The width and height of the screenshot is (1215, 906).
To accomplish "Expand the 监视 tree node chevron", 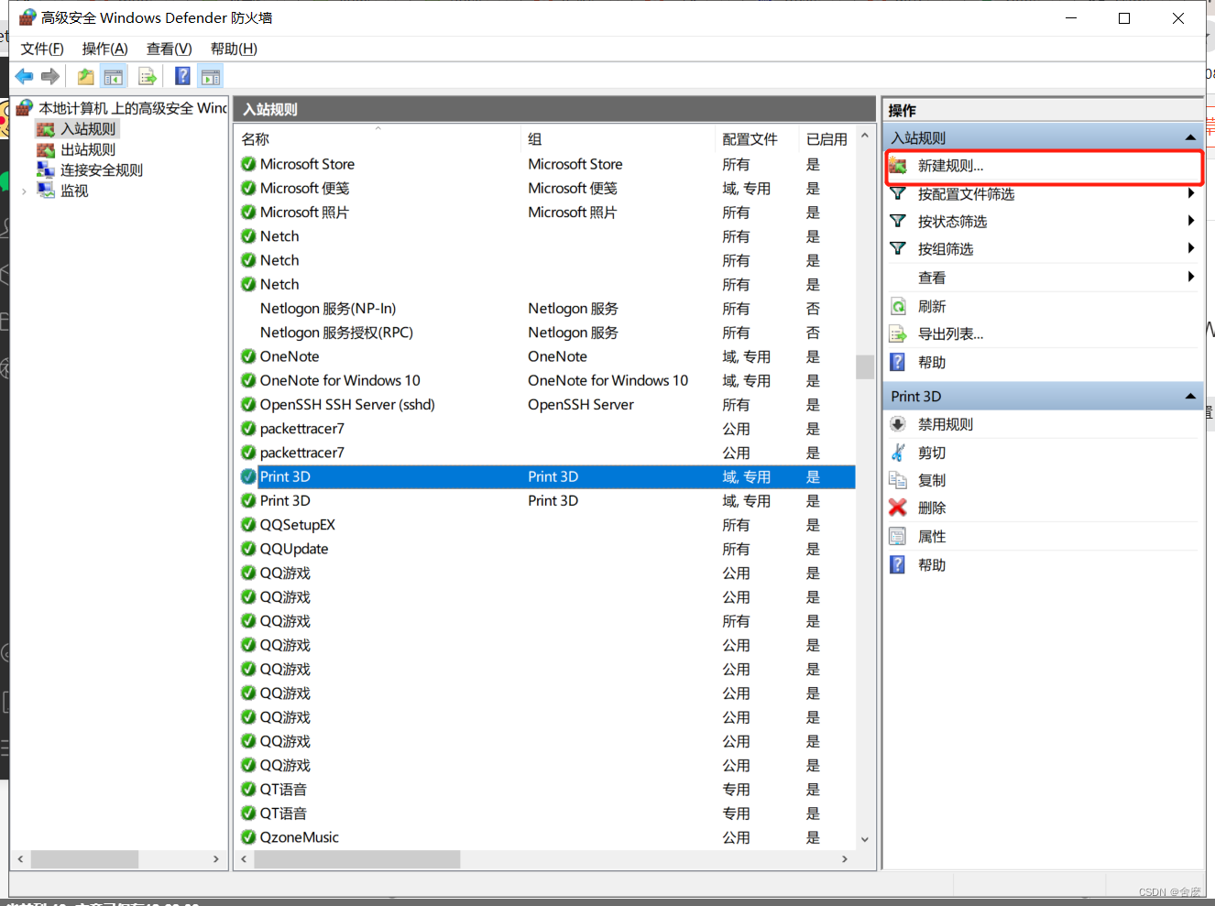I will point(24,191).
